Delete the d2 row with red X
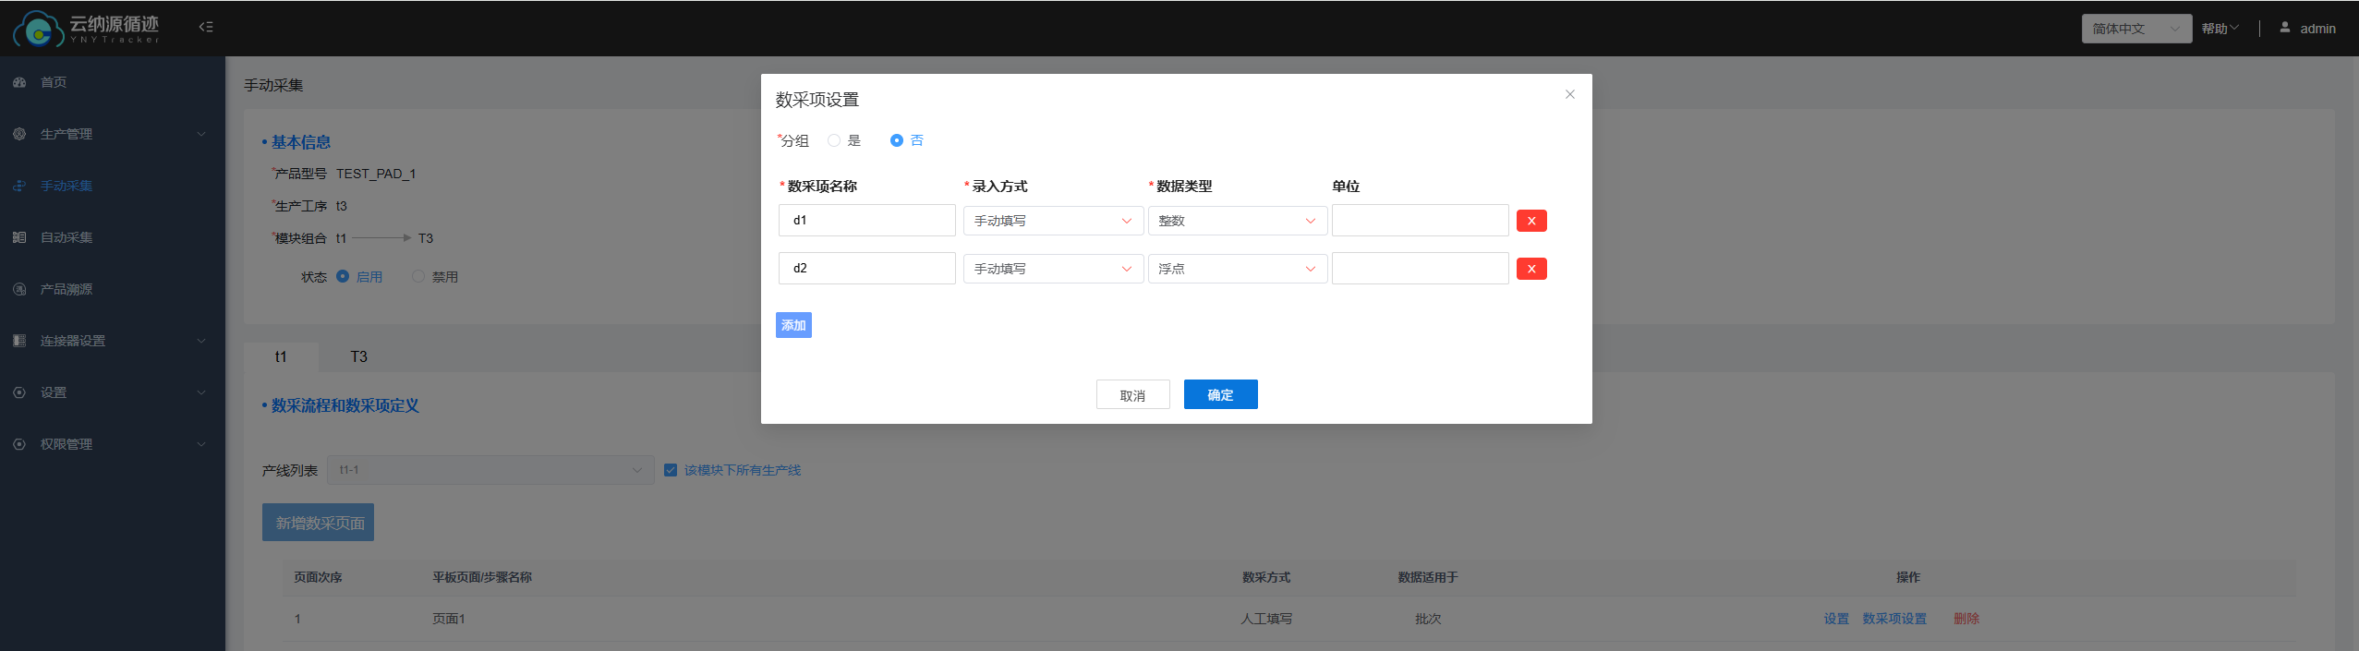Viewport: 2359px width, 651px height. tap(1530, 269)
